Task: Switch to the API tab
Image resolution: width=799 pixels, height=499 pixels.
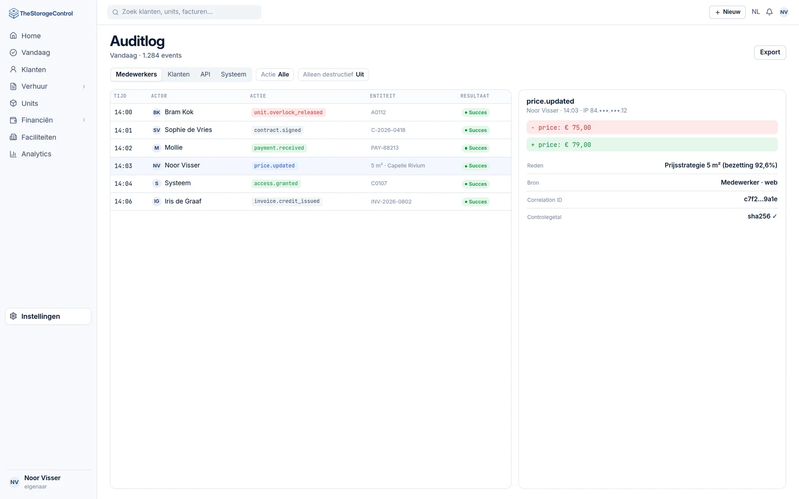Action: pyautogui.click(x=205, y=74)
